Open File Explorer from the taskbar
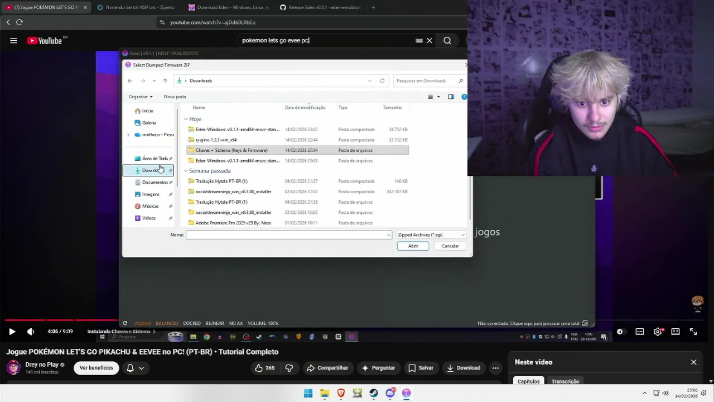Screen dimensions: 714x402 tap(325, 393)
